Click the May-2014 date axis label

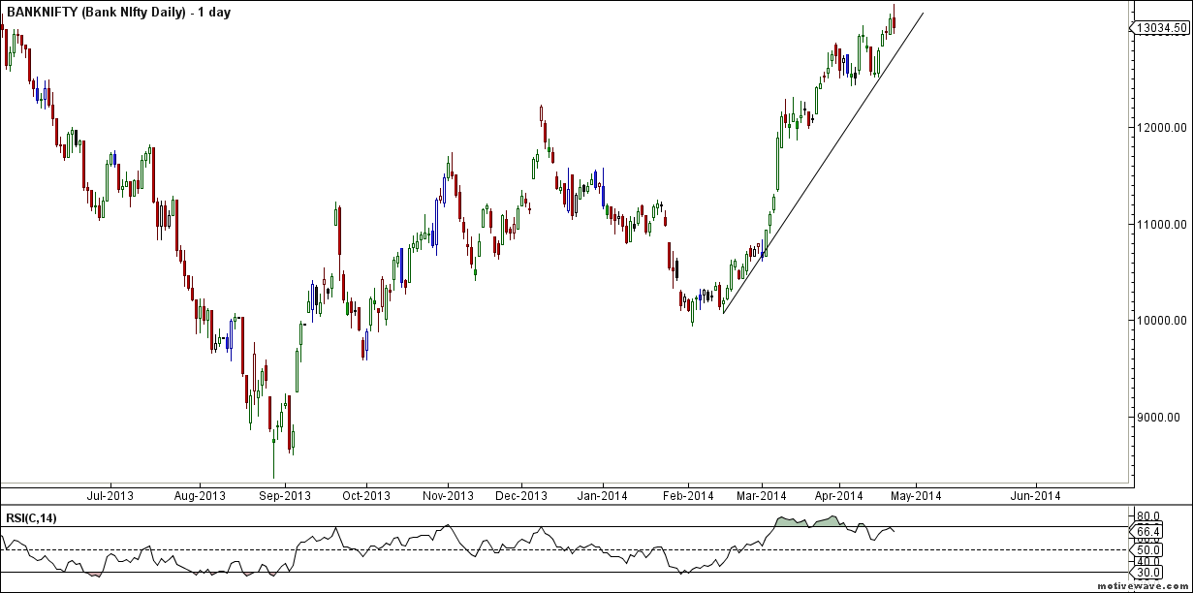click(x=916, y=496)
